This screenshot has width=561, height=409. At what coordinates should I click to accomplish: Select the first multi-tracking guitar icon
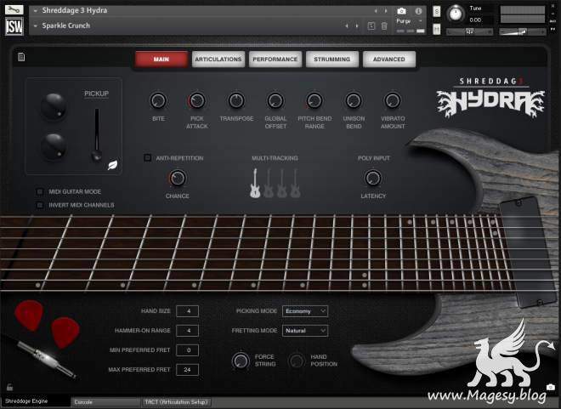tap(255, 183)
